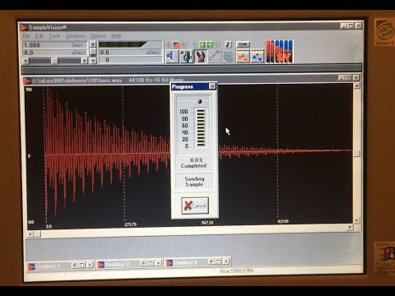Select the red-blue waveform tool icon
This screenshot has width=395, height=296.
(201, 56)
